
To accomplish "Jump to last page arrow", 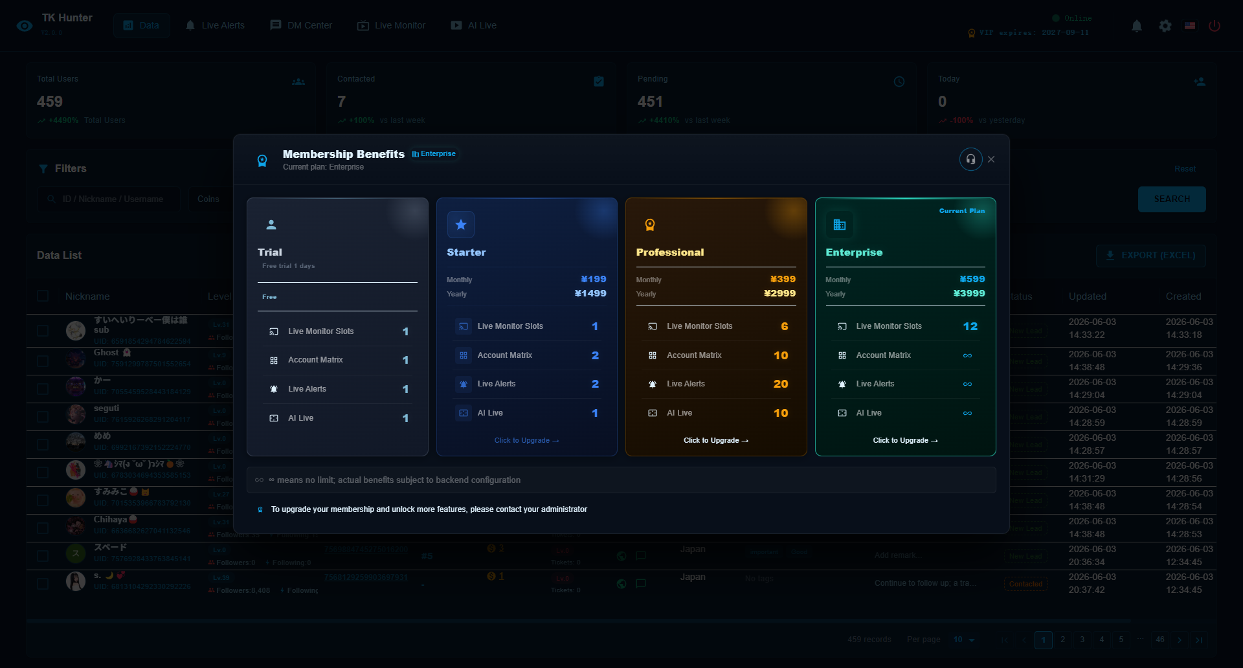I will [x=1199, y=640].
